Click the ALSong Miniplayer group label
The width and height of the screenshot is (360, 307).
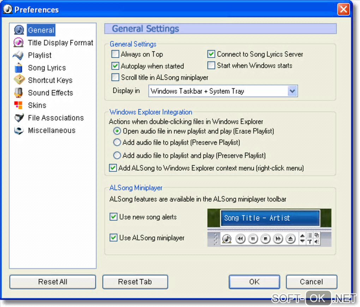pos(136,188)
